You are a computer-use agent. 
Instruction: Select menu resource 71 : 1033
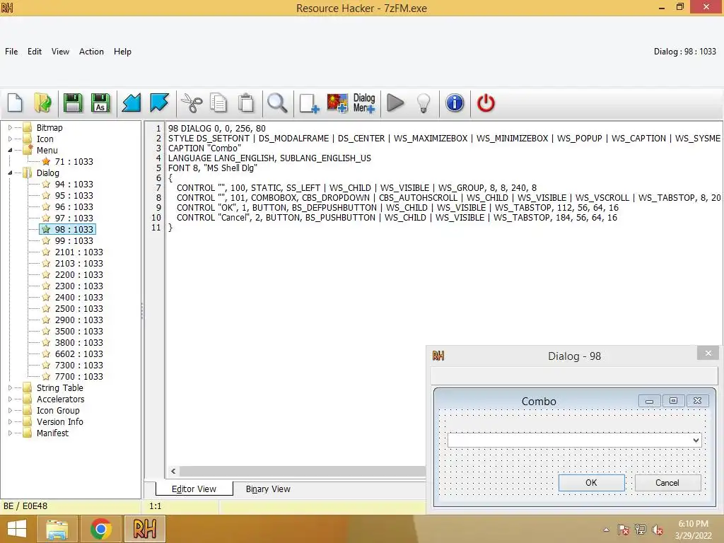tap(74, 162)
